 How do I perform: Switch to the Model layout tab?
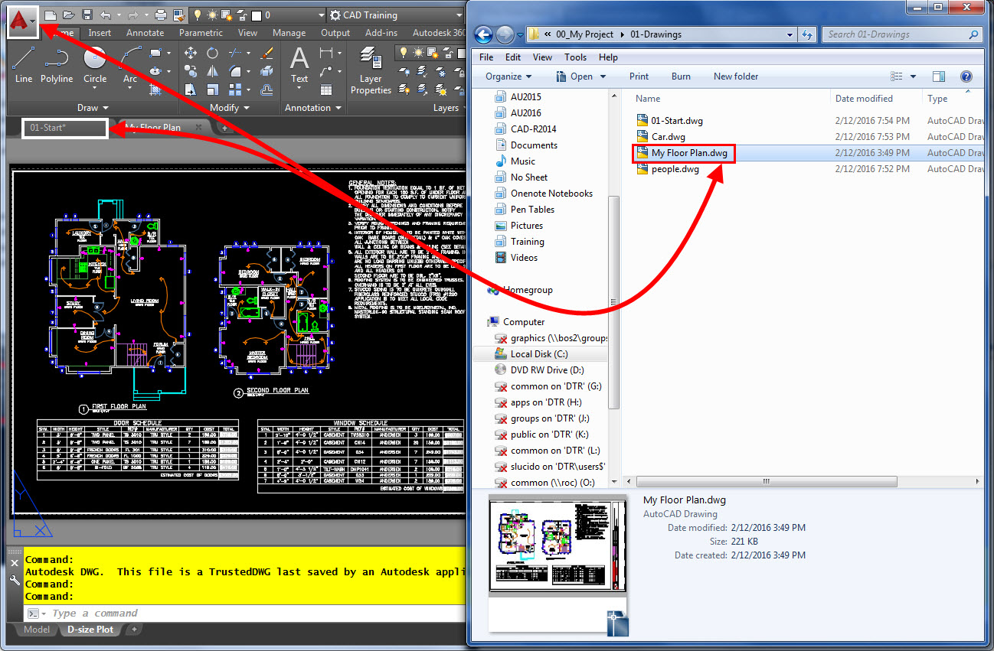coord(37,630)
